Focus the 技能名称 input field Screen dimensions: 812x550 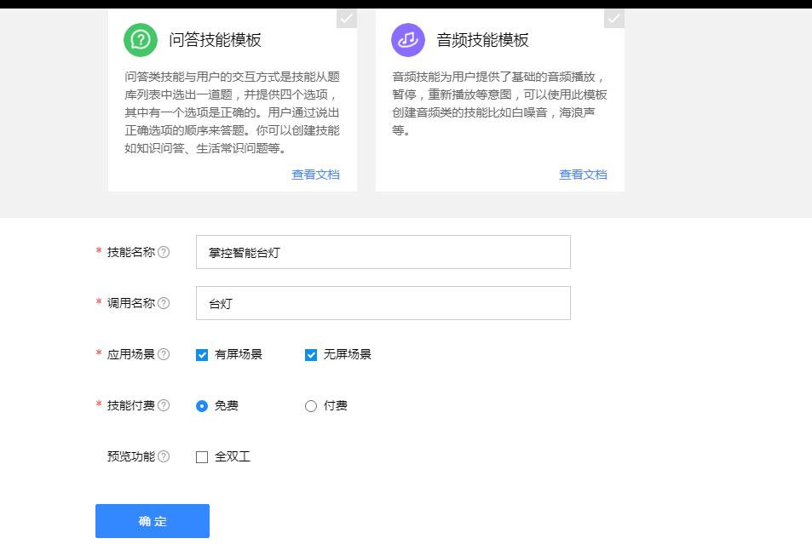(x=383, y=252)
